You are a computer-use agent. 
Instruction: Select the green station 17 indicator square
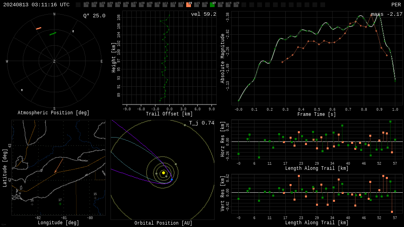click(x=212, y=4)
